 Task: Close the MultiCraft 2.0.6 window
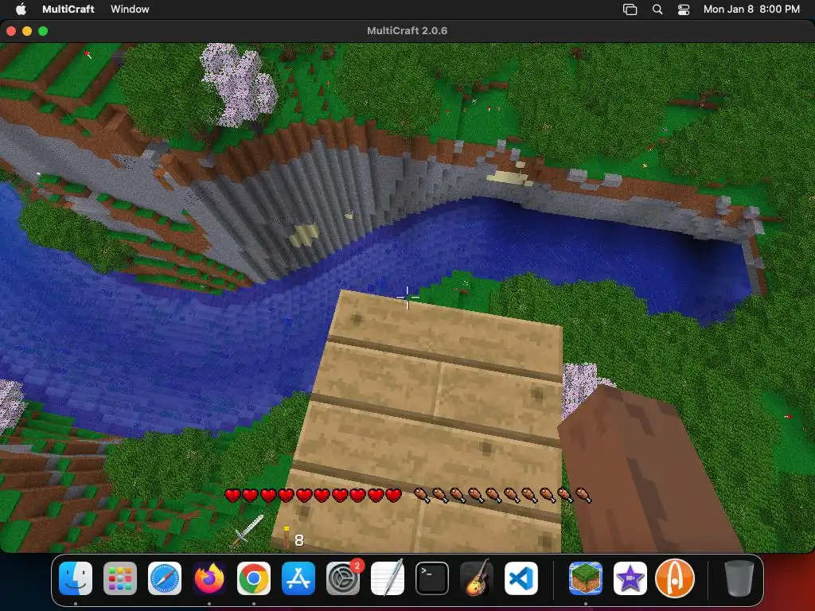coord(11,31)
